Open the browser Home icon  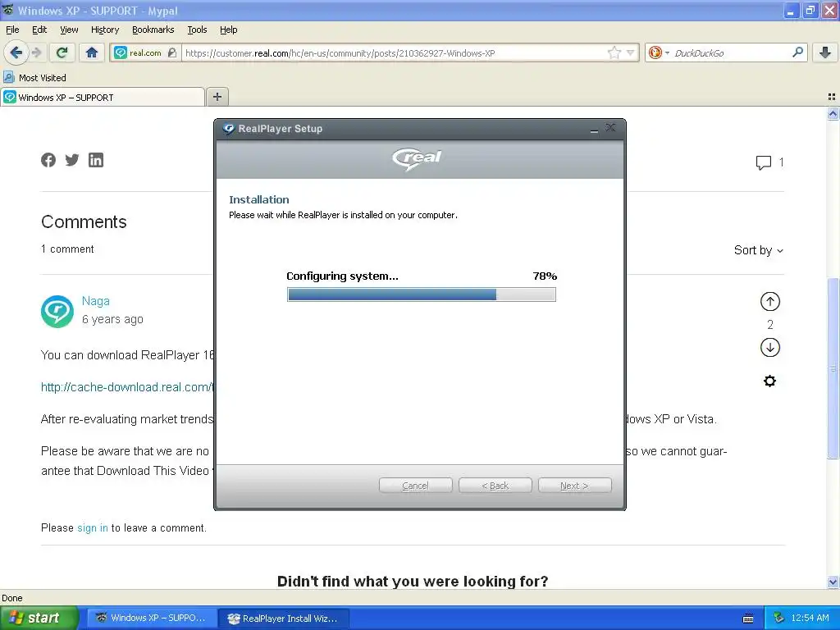pos(92,52)
